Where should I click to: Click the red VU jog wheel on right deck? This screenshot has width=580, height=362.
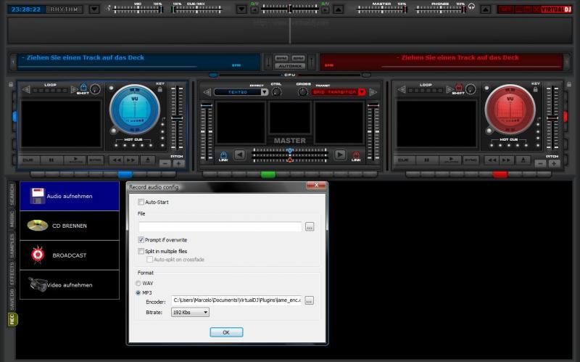pos(510,110)
